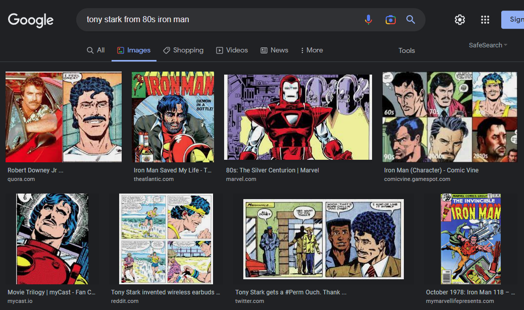Open search by image camera icon
Screen dimensions: 524x310
coord(390,20)
